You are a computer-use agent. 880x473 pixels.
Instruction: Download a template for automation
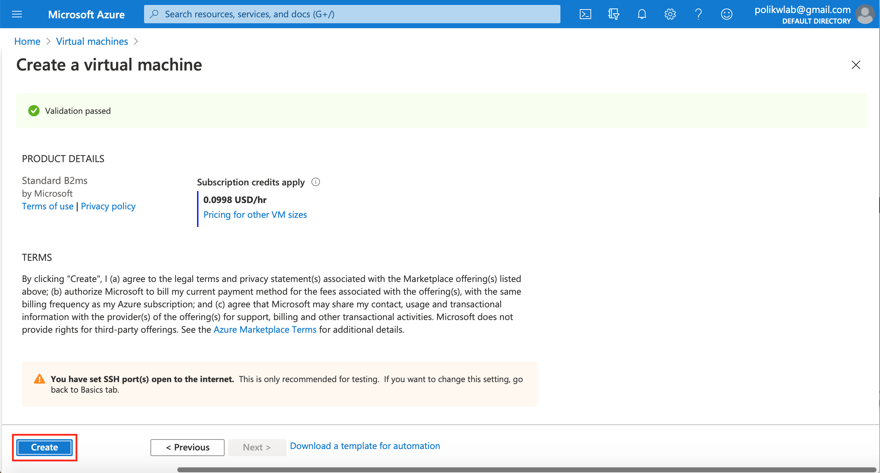tap(365, 446)
